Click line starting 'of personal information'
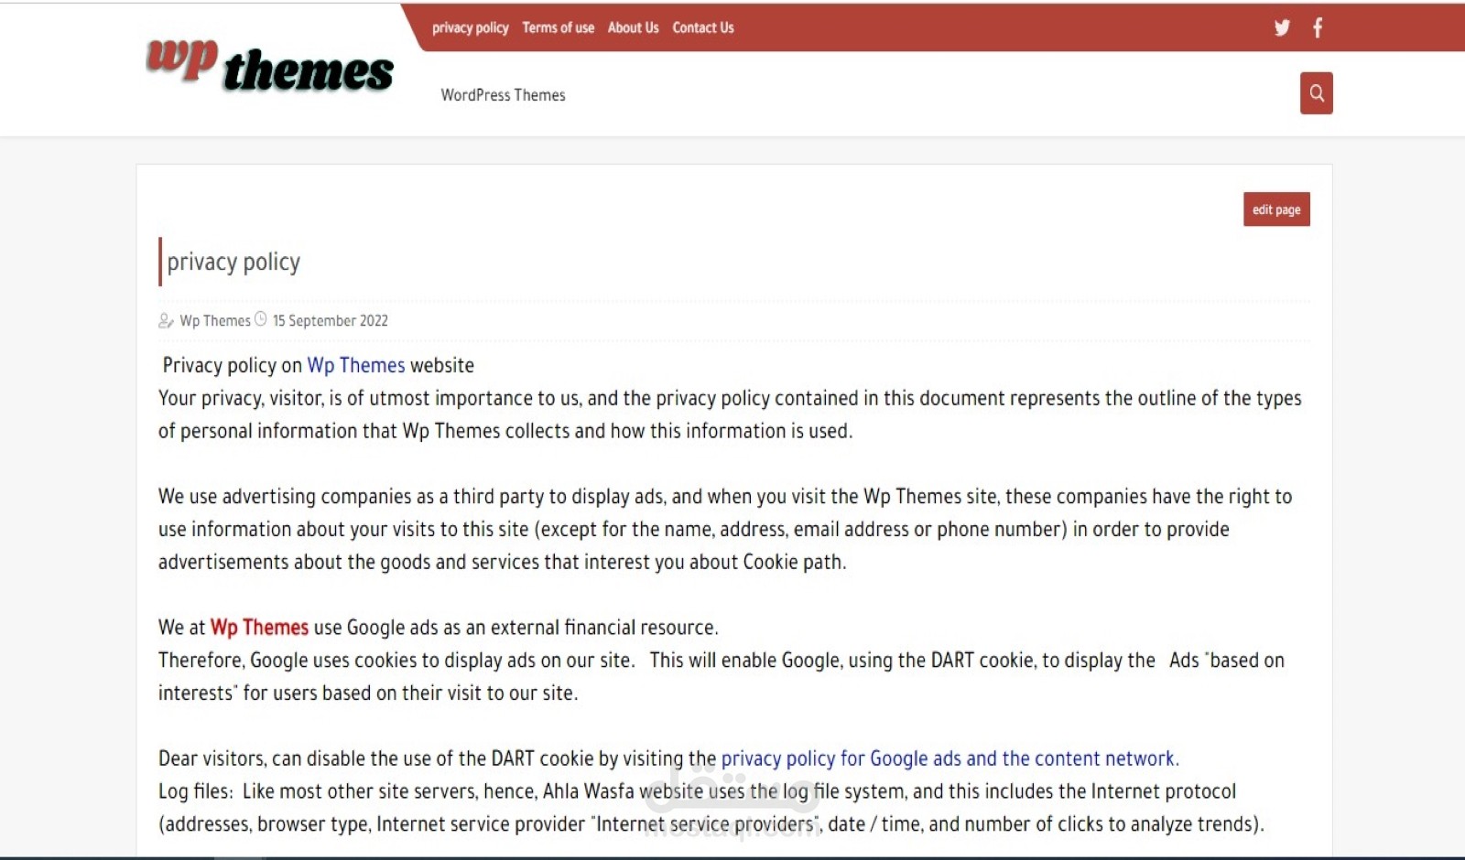 click(505, 431)
